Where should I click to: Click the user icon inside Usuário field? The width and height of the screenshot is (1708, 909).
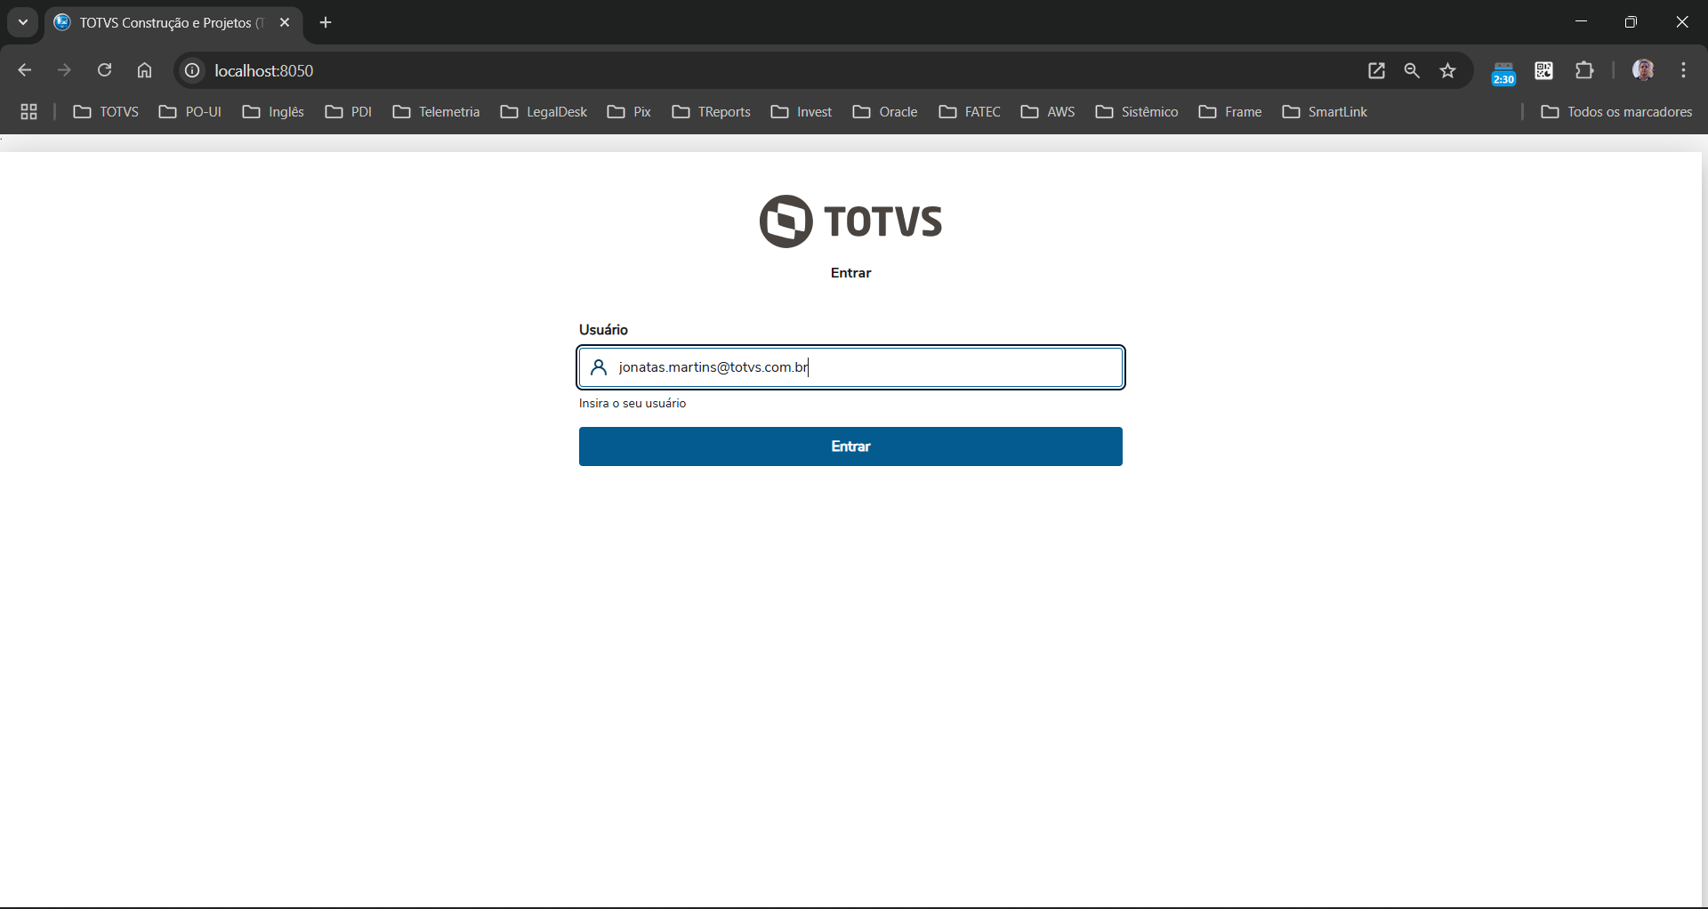pos(599,367)
